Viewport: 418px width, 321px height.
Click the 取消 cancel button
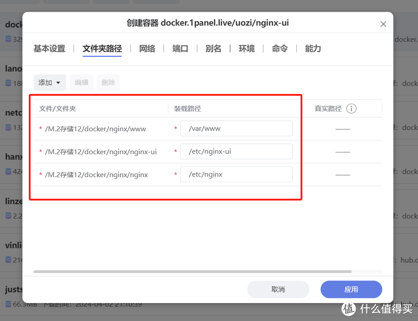278,289
